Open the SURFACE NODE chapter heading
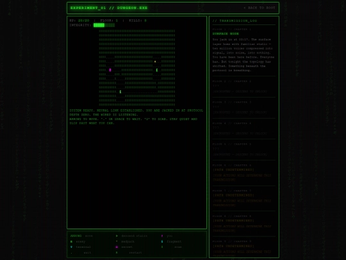This screenshot has height=260, width=346. pos(226,34)
